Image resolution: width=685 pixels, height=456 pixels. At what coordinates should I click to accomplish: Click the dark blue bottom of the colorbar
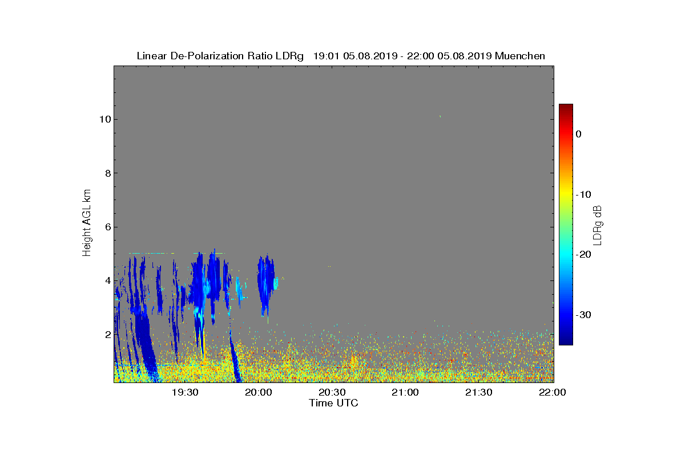566,341
